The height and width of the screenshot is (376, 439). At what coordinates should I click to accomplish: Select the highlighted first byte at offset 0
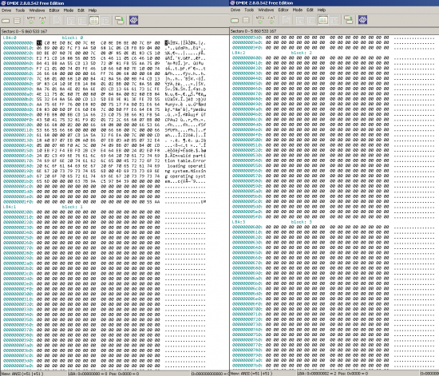pyautogui.click(x=39, y=43)
